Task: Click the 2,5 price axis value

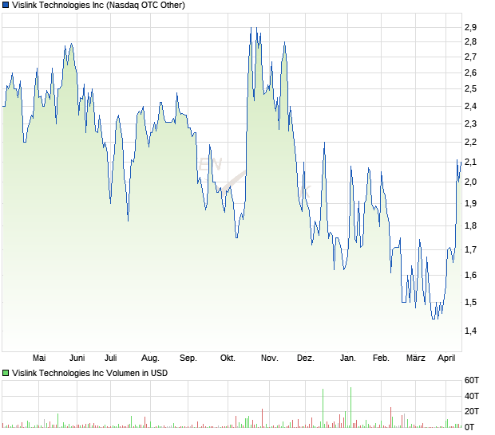Action: pyautogui.click(x=470, y=88)
